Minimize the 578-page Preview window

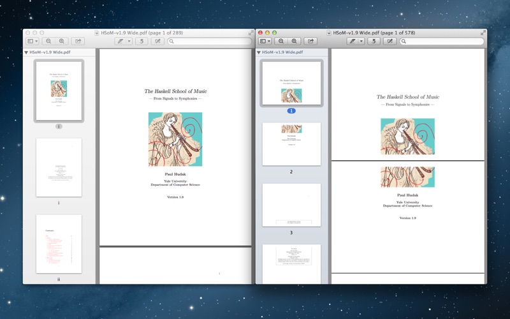pyautogui.click(x=267, y=33)
